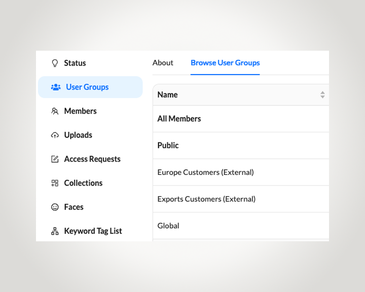Screen dimensions: 365x292
Task: Click the Members icon in sidebar
Action: click(55, 111)
